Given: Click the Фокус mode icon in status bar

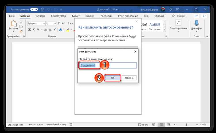Looking at the screenshot, I should click(x=143, y=125).
